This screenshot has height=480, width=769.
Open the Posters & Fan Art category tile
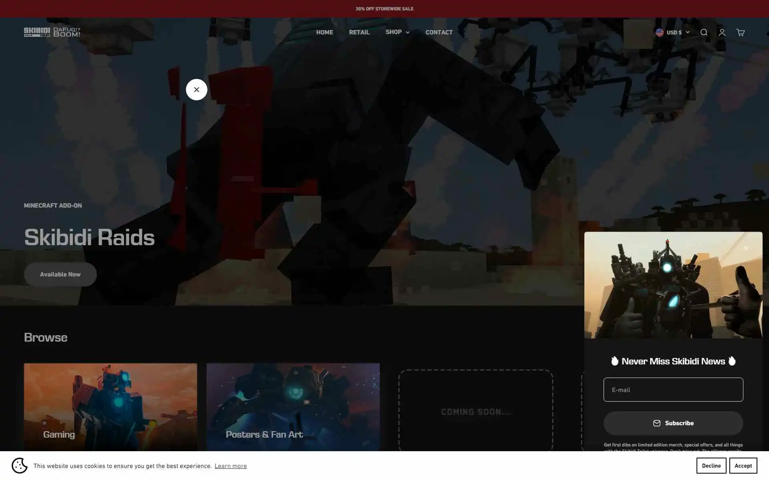(x=293, y=407)
